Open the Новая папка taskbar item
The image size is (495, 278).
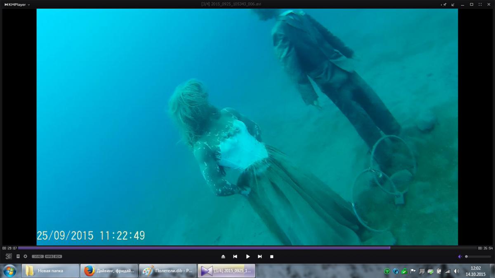pyautogui.click(x=50, y=271)
